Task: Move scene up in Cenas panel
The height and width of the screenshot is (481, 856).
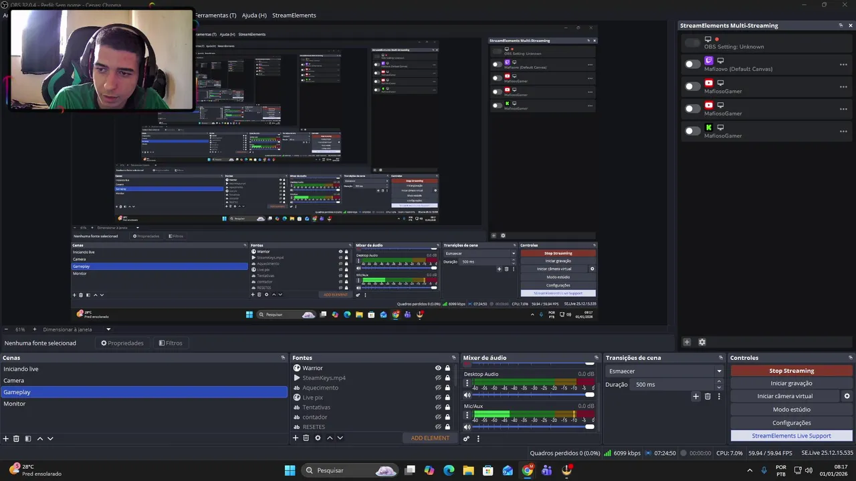Action: [x=39, y=438]
